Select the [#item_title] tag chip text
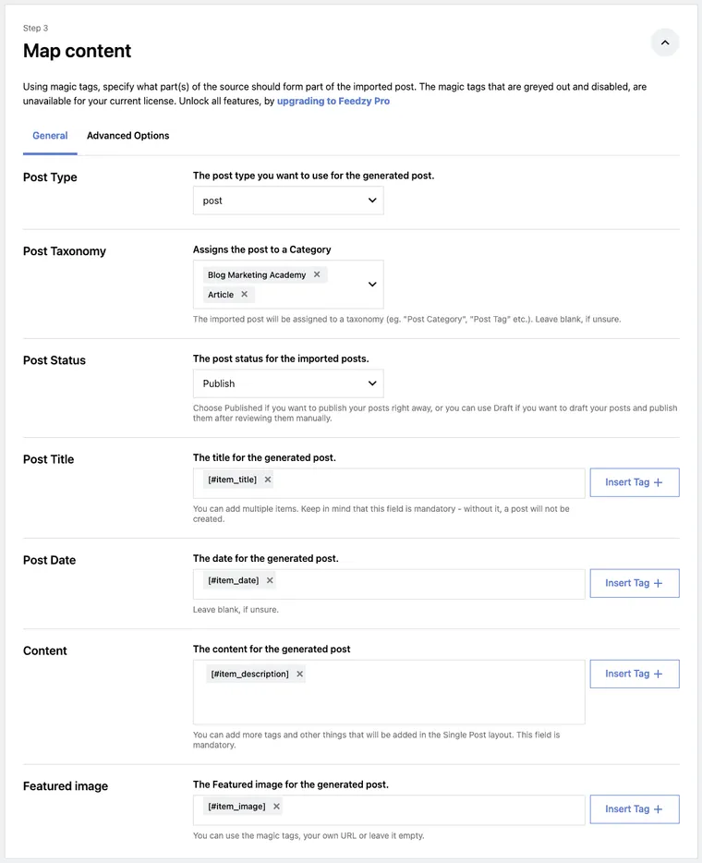Viewport: 702px width, 863px height. point(232,480)
